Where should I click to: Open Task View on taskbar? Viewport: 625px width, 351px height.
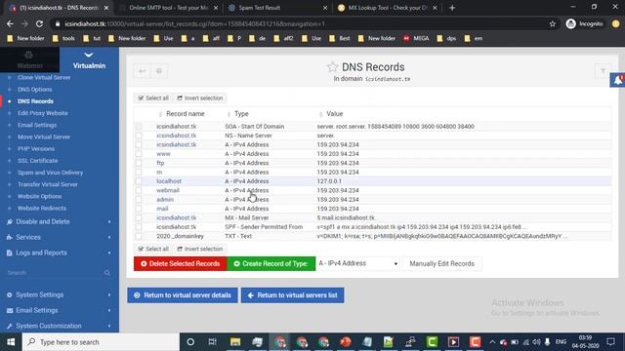(212, 342)
